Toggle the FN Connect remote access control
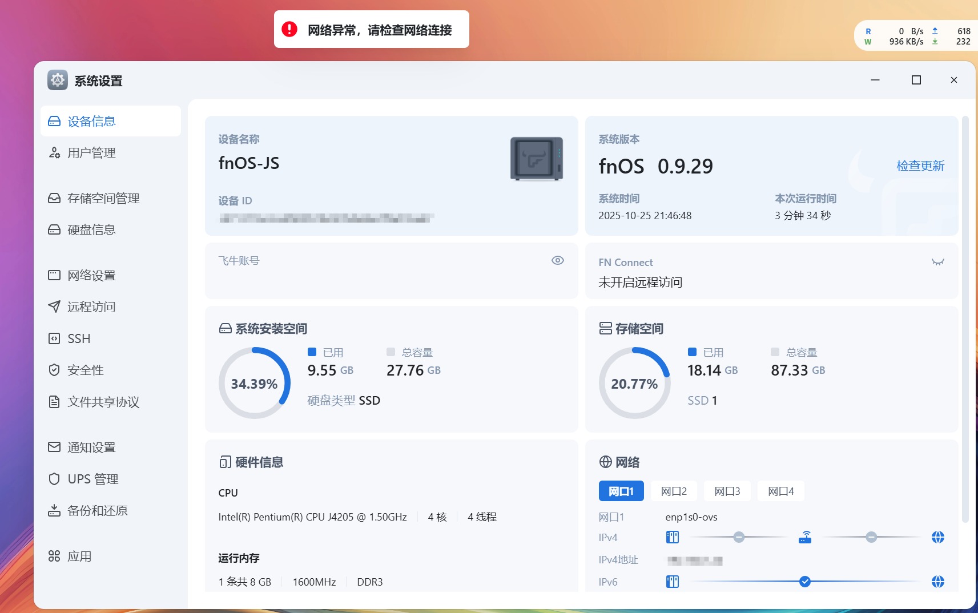Image resolution: width=978 pixels, height=613 pixels. [x=937, y=262]
